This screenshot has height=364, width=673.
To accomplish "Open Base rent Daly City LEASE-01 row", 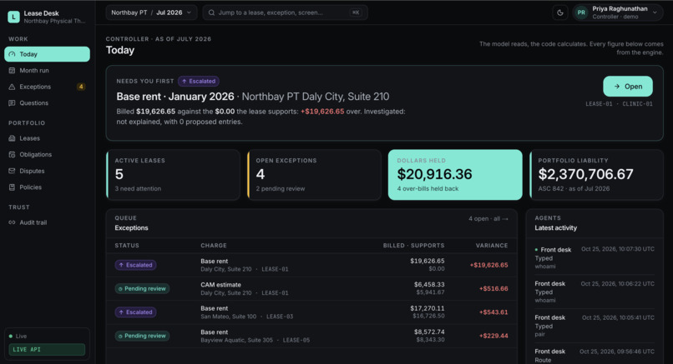I will pyautogui.click(x=311, y=265).
